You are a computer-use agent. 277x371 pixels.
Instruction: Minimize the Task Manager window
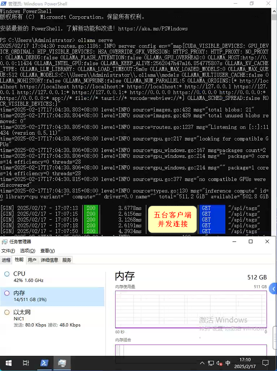pyautogui.click(x=234, y=242)
